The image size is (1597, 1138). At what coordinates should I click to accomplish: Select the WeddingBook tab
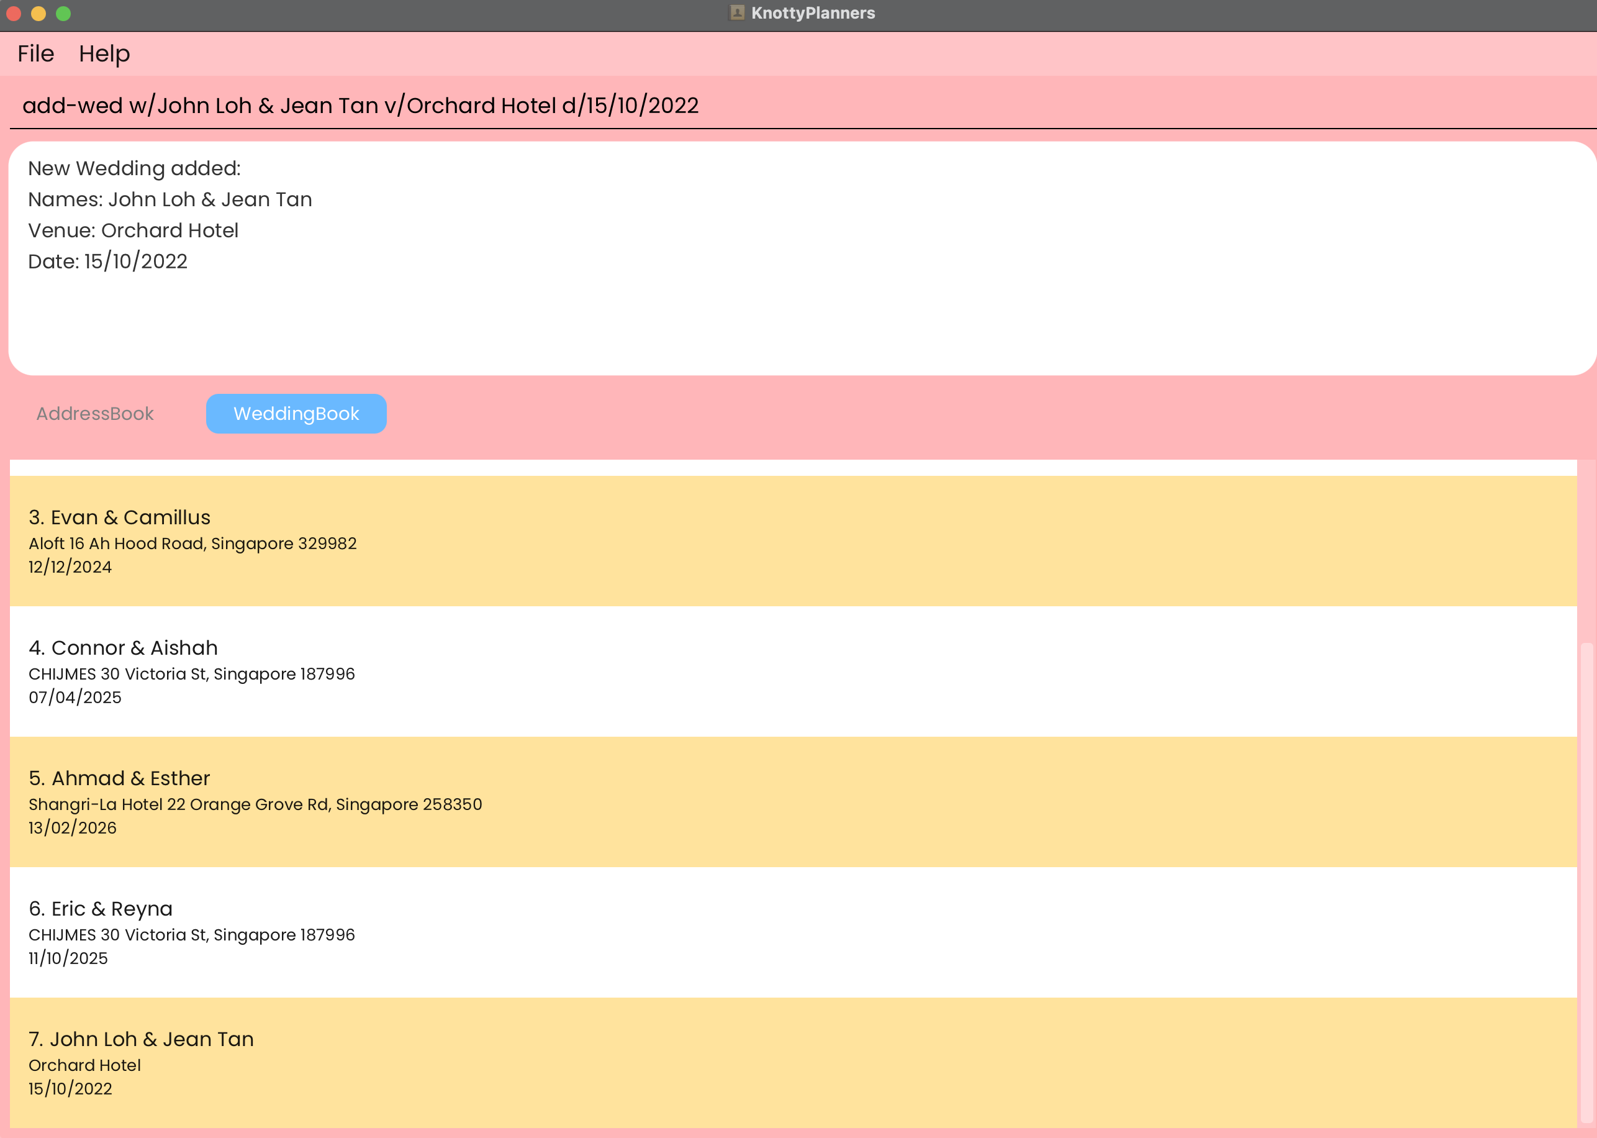(x=296, y=414)
